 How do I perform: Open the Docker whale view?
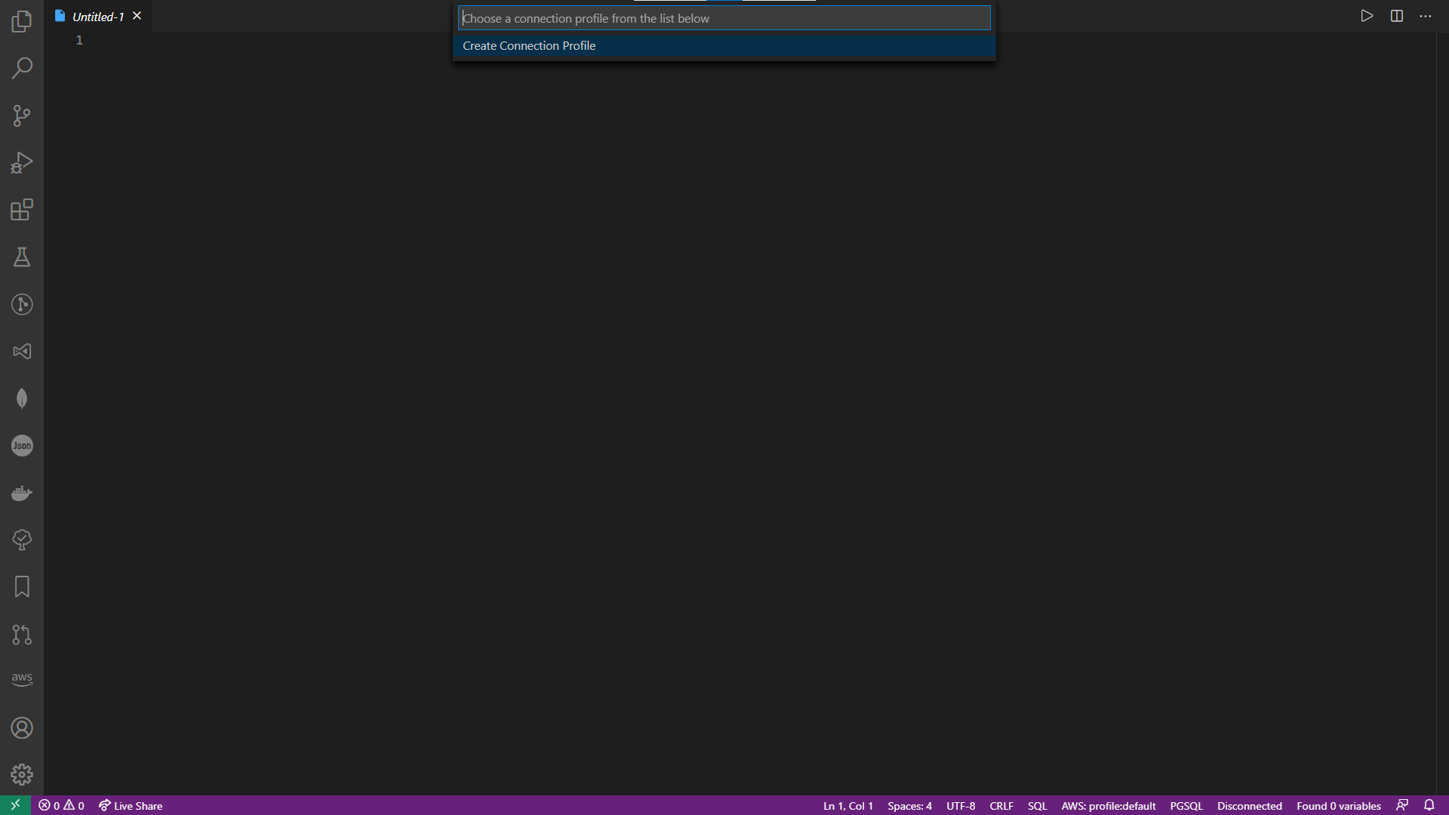click(22, 493)
